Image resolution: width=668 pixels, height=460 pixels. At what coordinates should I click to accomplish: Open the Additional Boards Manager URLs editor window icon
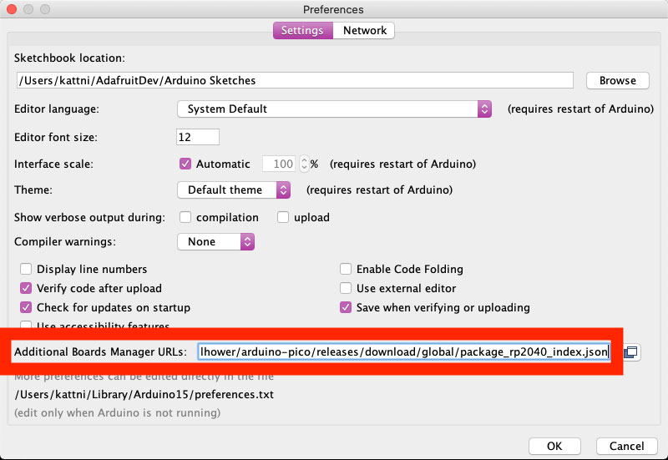tap(631, 351)
